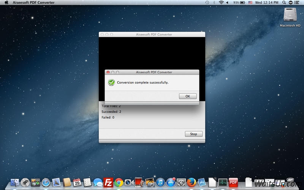Open Reminders checklist icon in dock

[x=87, y=183]
